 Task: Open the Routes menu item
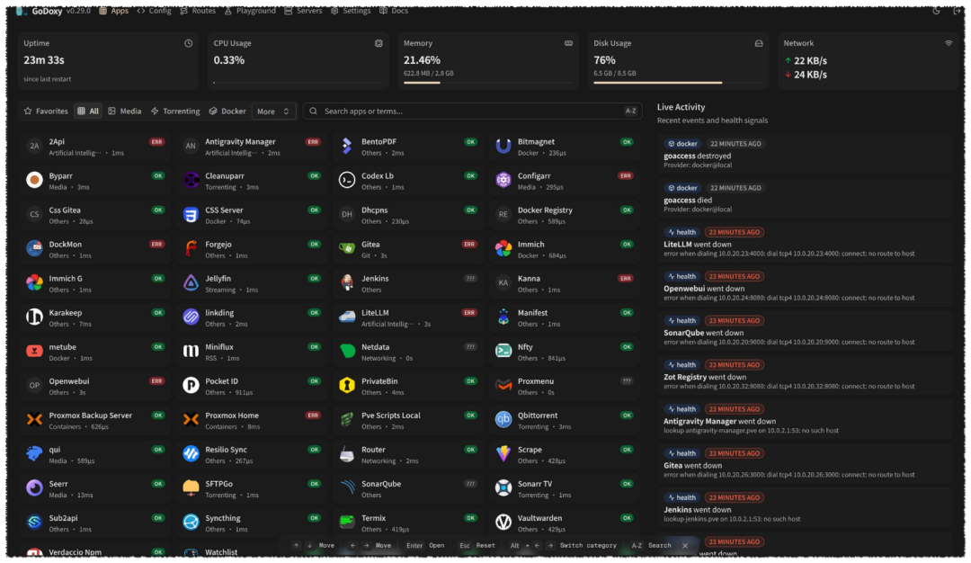point(198,11)
